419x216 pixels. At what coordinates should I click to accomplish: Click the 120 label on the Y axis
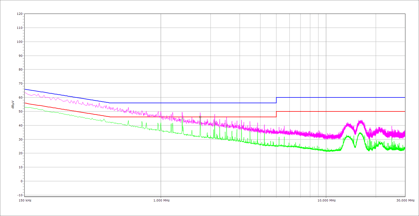pos(20,14)
